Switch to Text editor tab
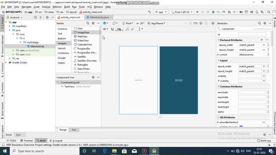 pyautogui.click(x=74, y=130)
